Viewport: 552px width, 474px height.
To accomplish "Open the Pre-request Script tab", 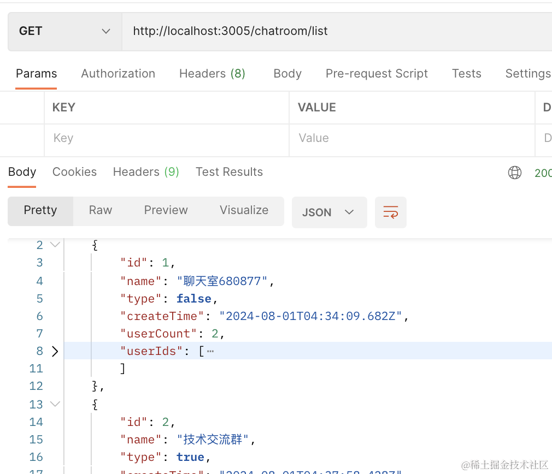I will pos(377,74).
